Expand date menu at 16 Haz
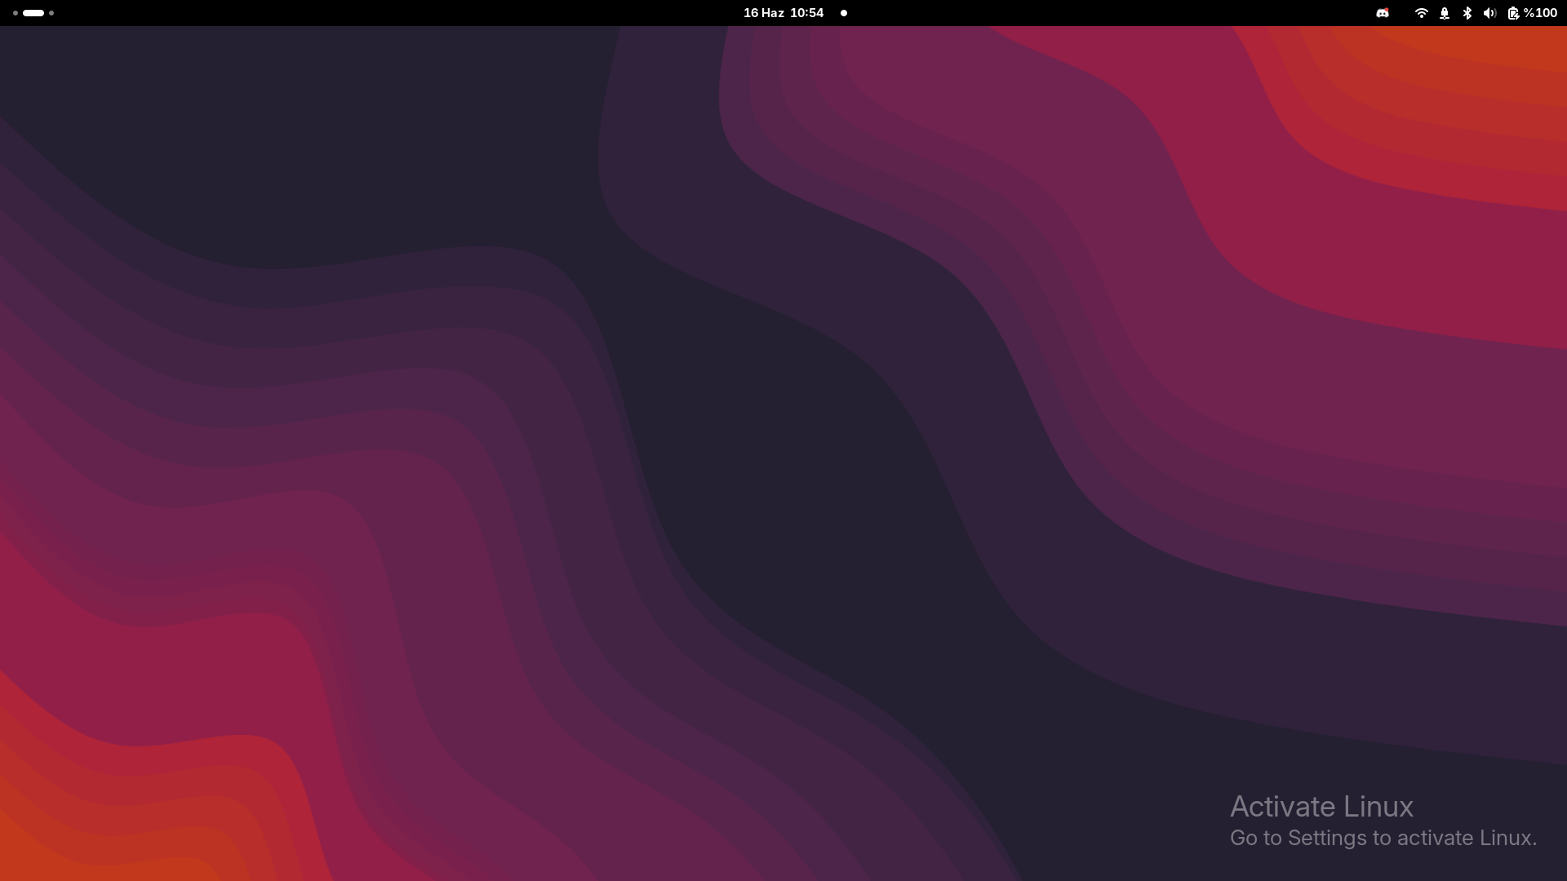The height and width of the screenshot is (881, 1567). (x=763, y=13)
